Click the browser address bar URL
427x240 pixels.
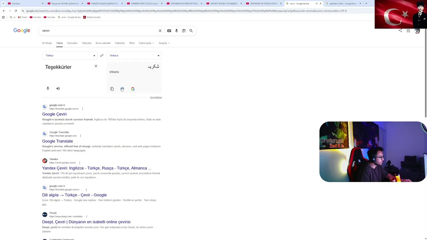point(186,11)
